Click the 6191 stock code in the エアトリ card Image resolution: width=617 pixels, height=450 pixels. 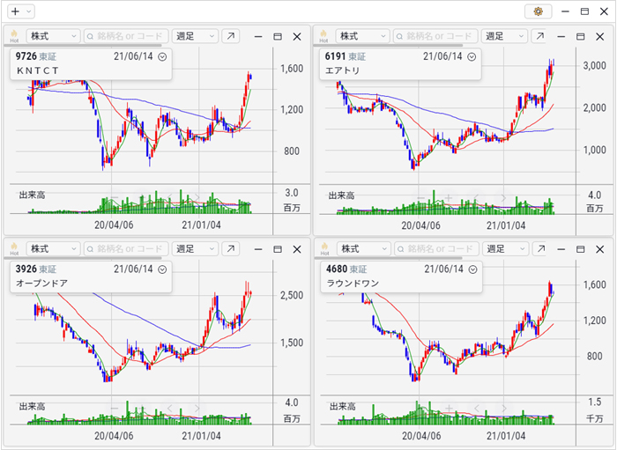[335, 56]
